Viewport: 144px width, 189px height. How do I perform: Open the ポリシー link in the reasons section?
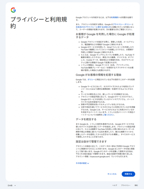[x=91, y=80]
